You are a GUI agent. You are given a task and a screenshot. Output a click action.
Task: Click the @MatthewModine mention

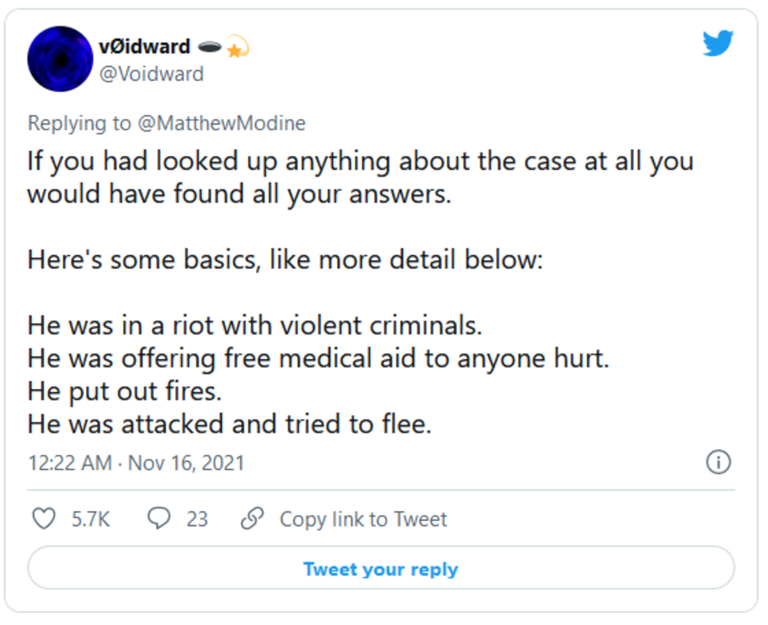coord(220,124)
